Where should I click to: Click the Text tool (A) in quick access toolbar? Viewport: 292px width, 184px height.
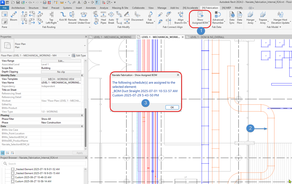79,2
